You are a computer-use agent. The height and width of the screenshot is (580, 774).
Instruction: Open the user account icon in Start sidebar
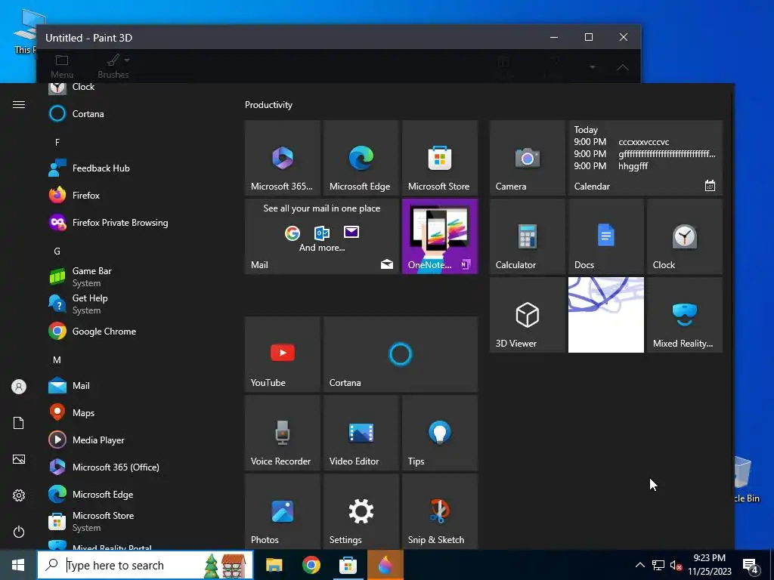[19, 387]
